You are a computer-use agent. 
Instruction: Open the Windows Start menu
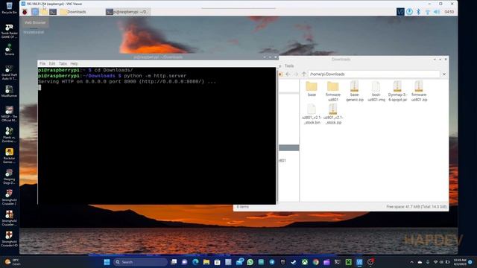coord(107,262)
